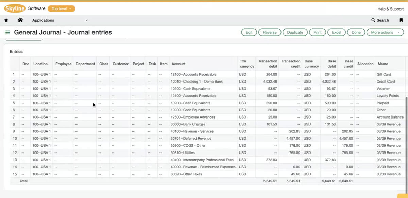Export the journal to Excel
408x198 pixels.
pyautogui.click(x=336, y=32)
